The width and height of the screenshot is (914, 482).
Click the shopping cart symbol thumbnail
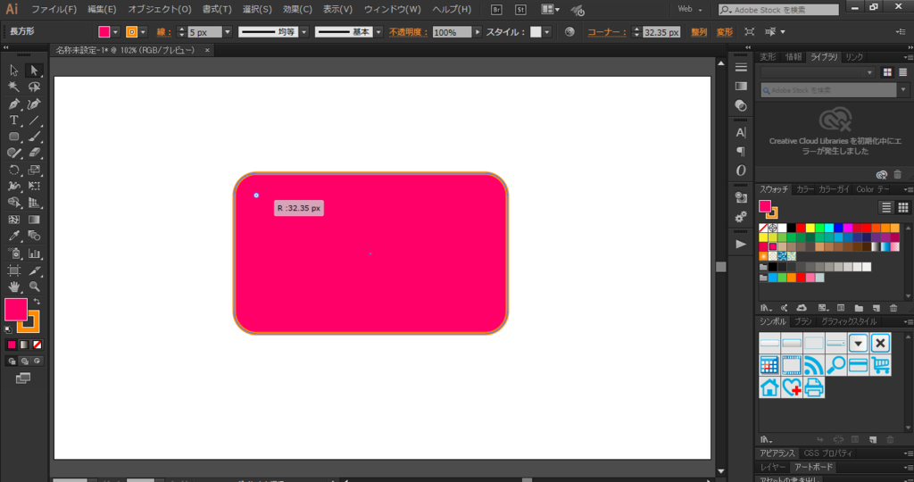(x=880, y=365)
